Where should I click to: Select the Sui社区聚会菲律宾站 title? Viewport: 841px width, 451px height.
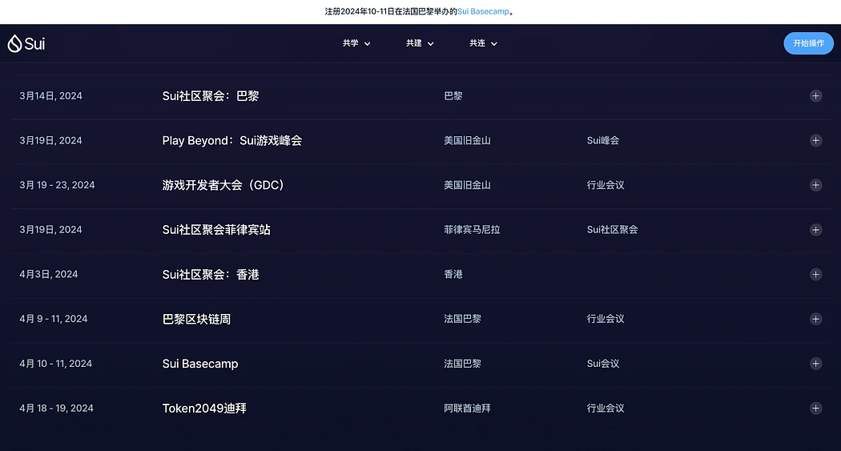pyautogui.click(x=216, y=230)
